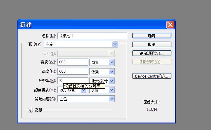211x130 pixels.
Task: Click the 取消 button
Action: point(152,44)
